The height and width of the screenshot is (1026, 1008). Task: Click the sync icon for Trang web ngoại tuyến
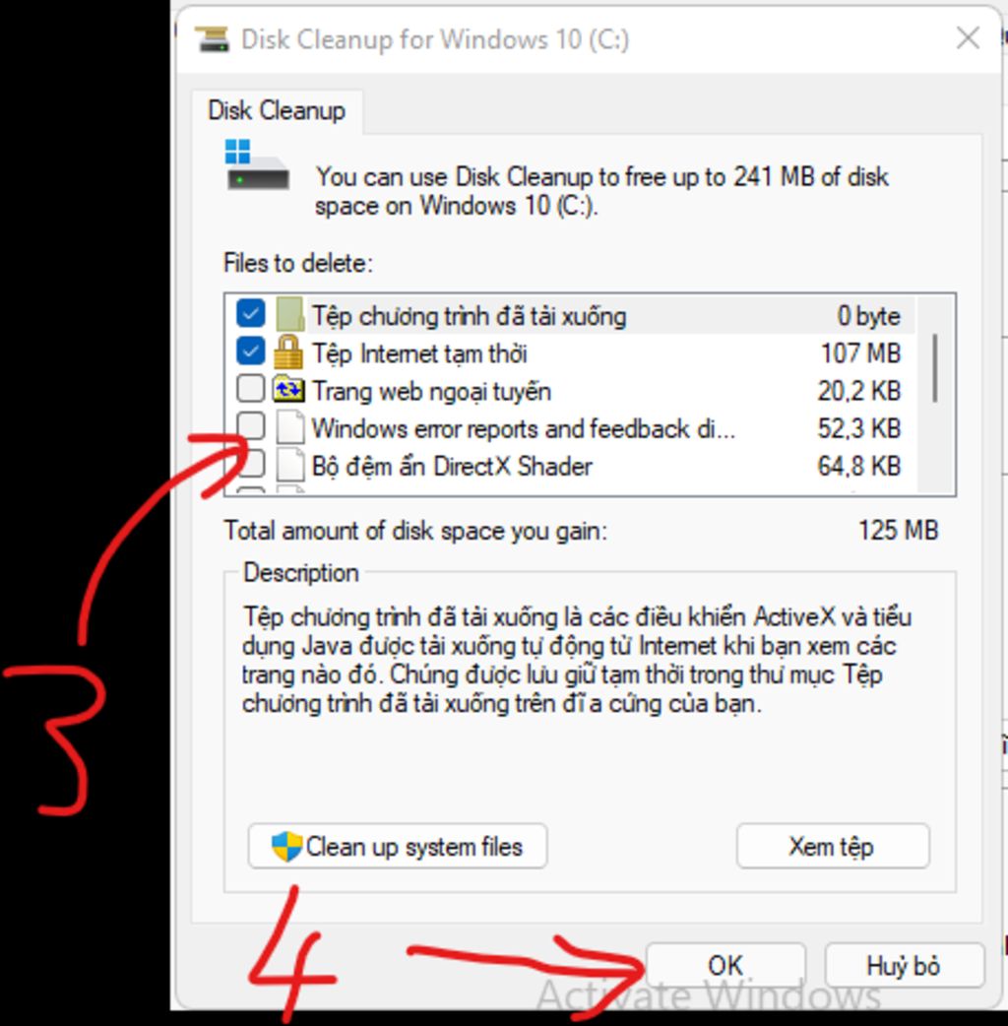pyautogui.click(x=288, y=390)
